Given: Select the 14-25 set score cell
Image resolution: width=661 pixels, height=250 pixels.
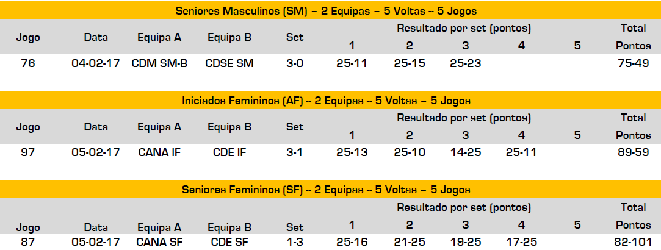Looking at the screenshot, I should [465, 152].
